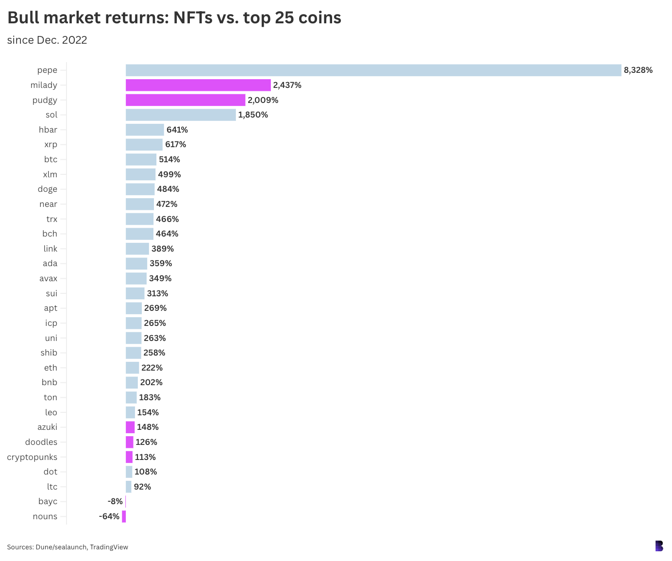Select the cryptopunks bar
Screen dimensions: 672x561
pos(129,457)
